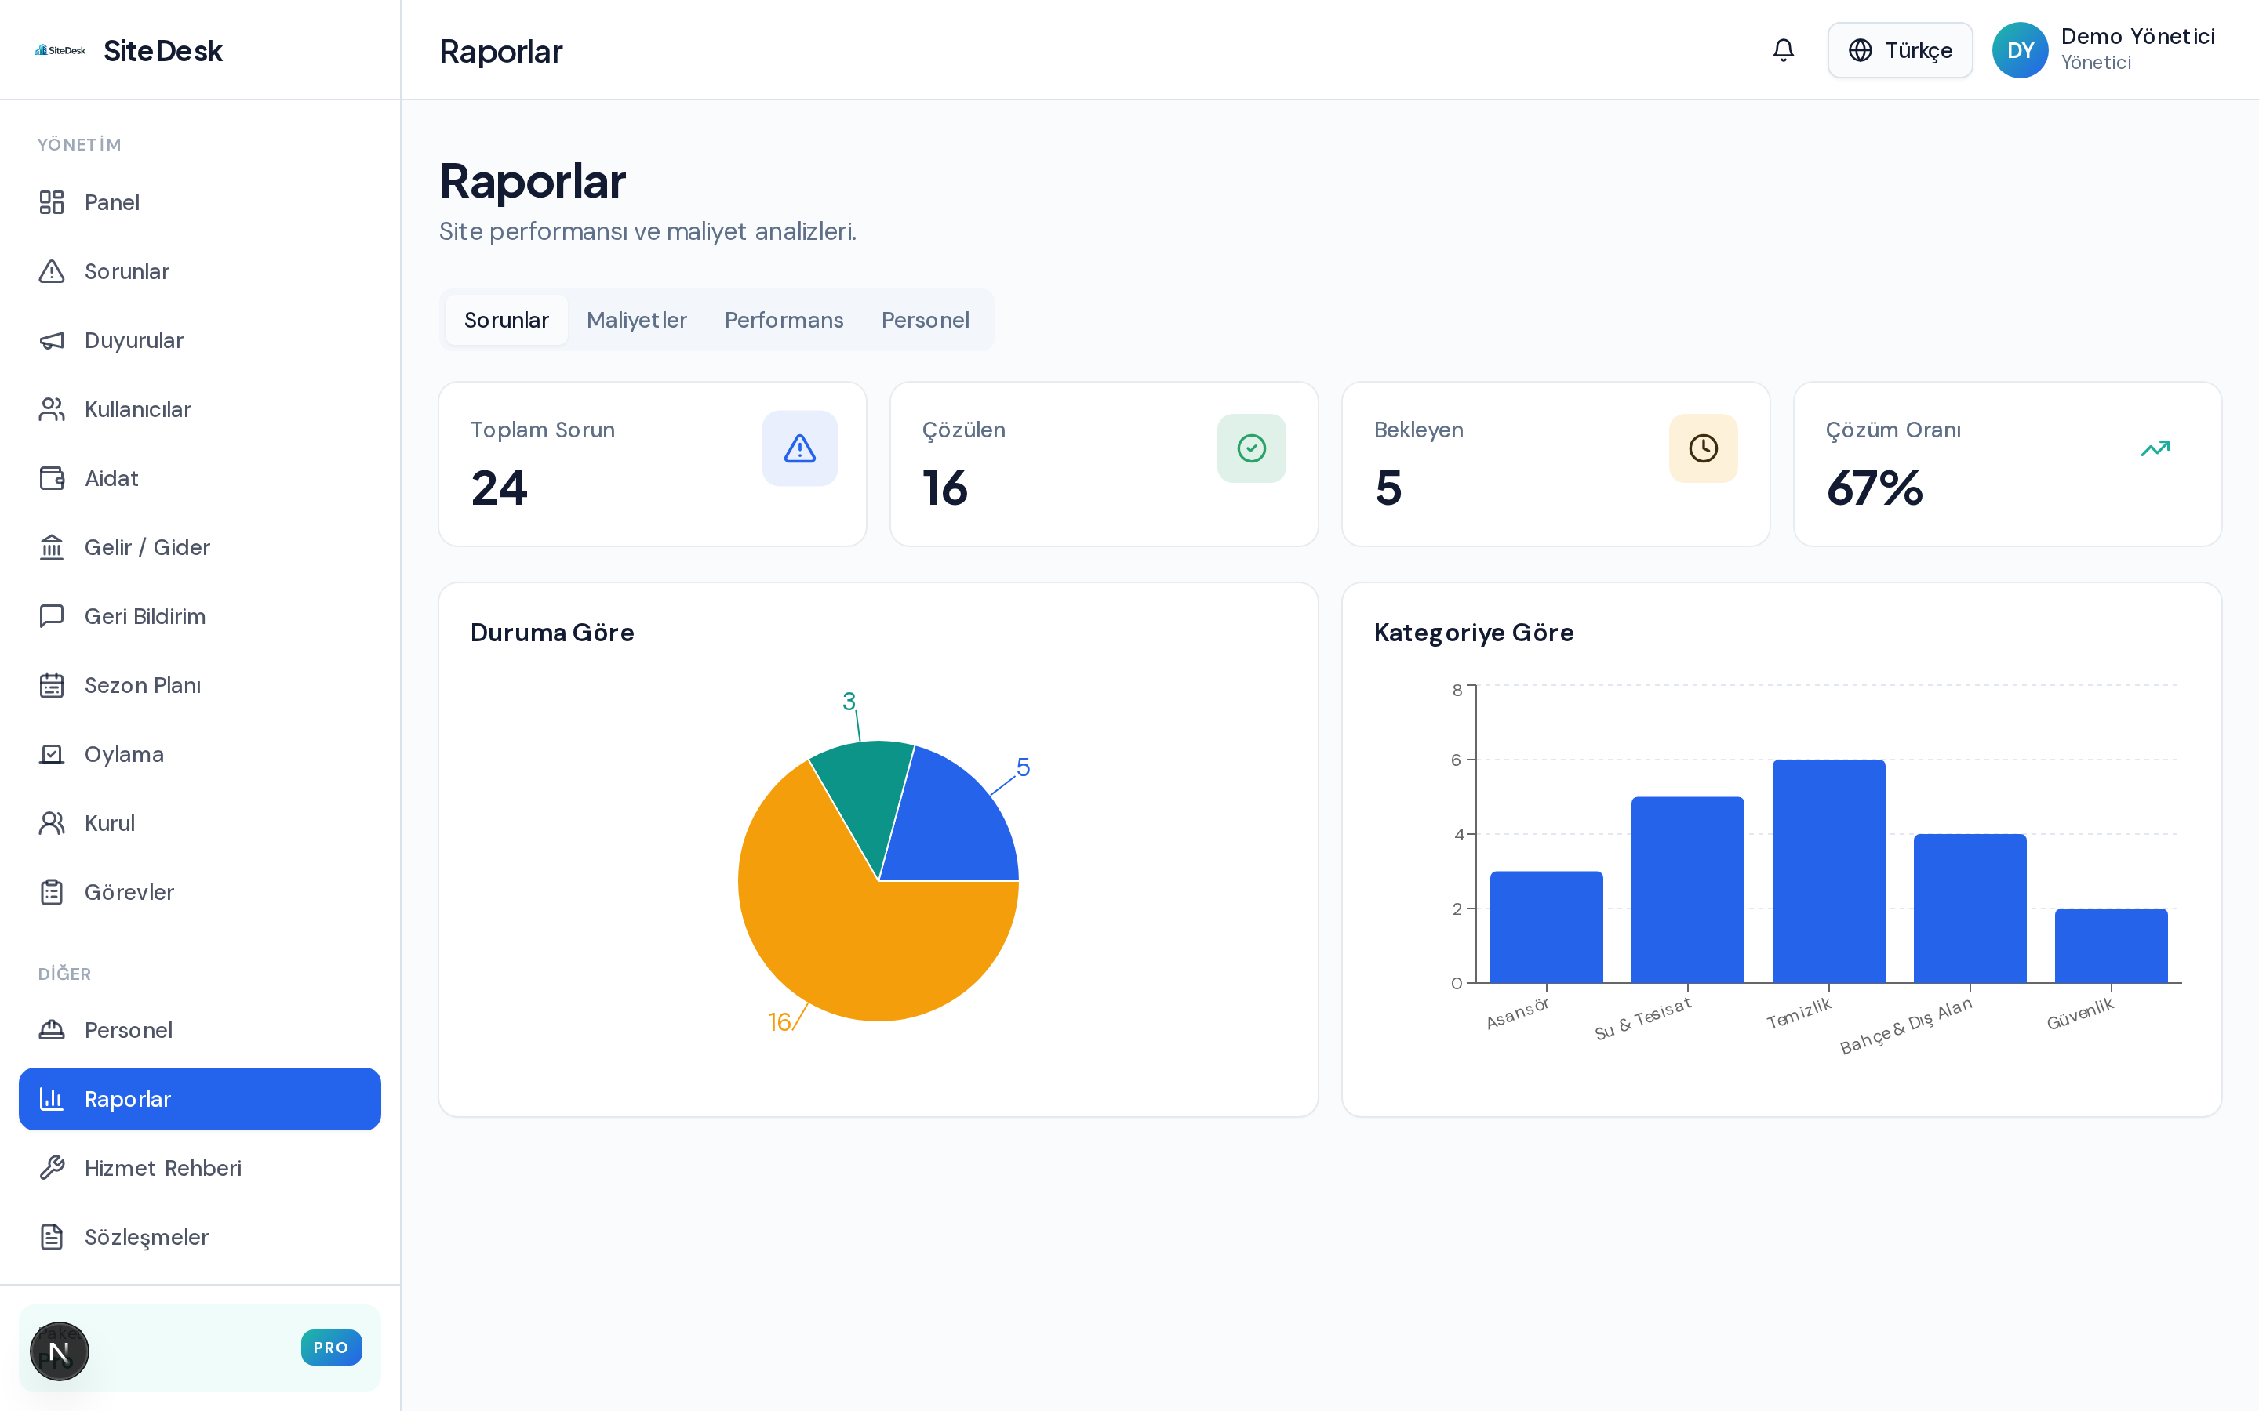The height and width of the screenshot is (1411, 2259).
Task: Click the Aidat wallet icon
Action: coord(51,479)
